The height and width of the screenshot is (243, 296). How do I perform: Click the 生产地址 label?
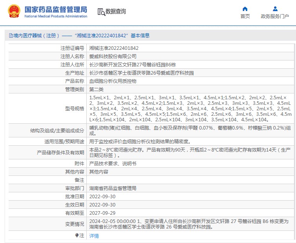tap(75, 73)
